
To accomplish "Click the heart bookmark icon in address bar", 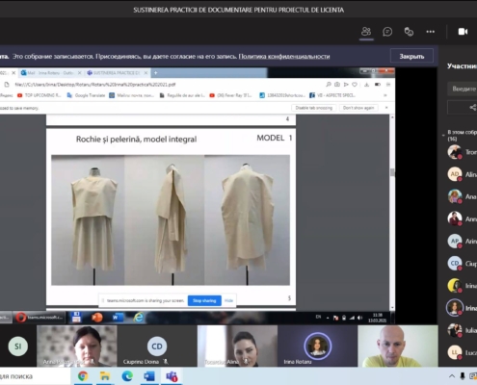I will (x=355, y=85).
